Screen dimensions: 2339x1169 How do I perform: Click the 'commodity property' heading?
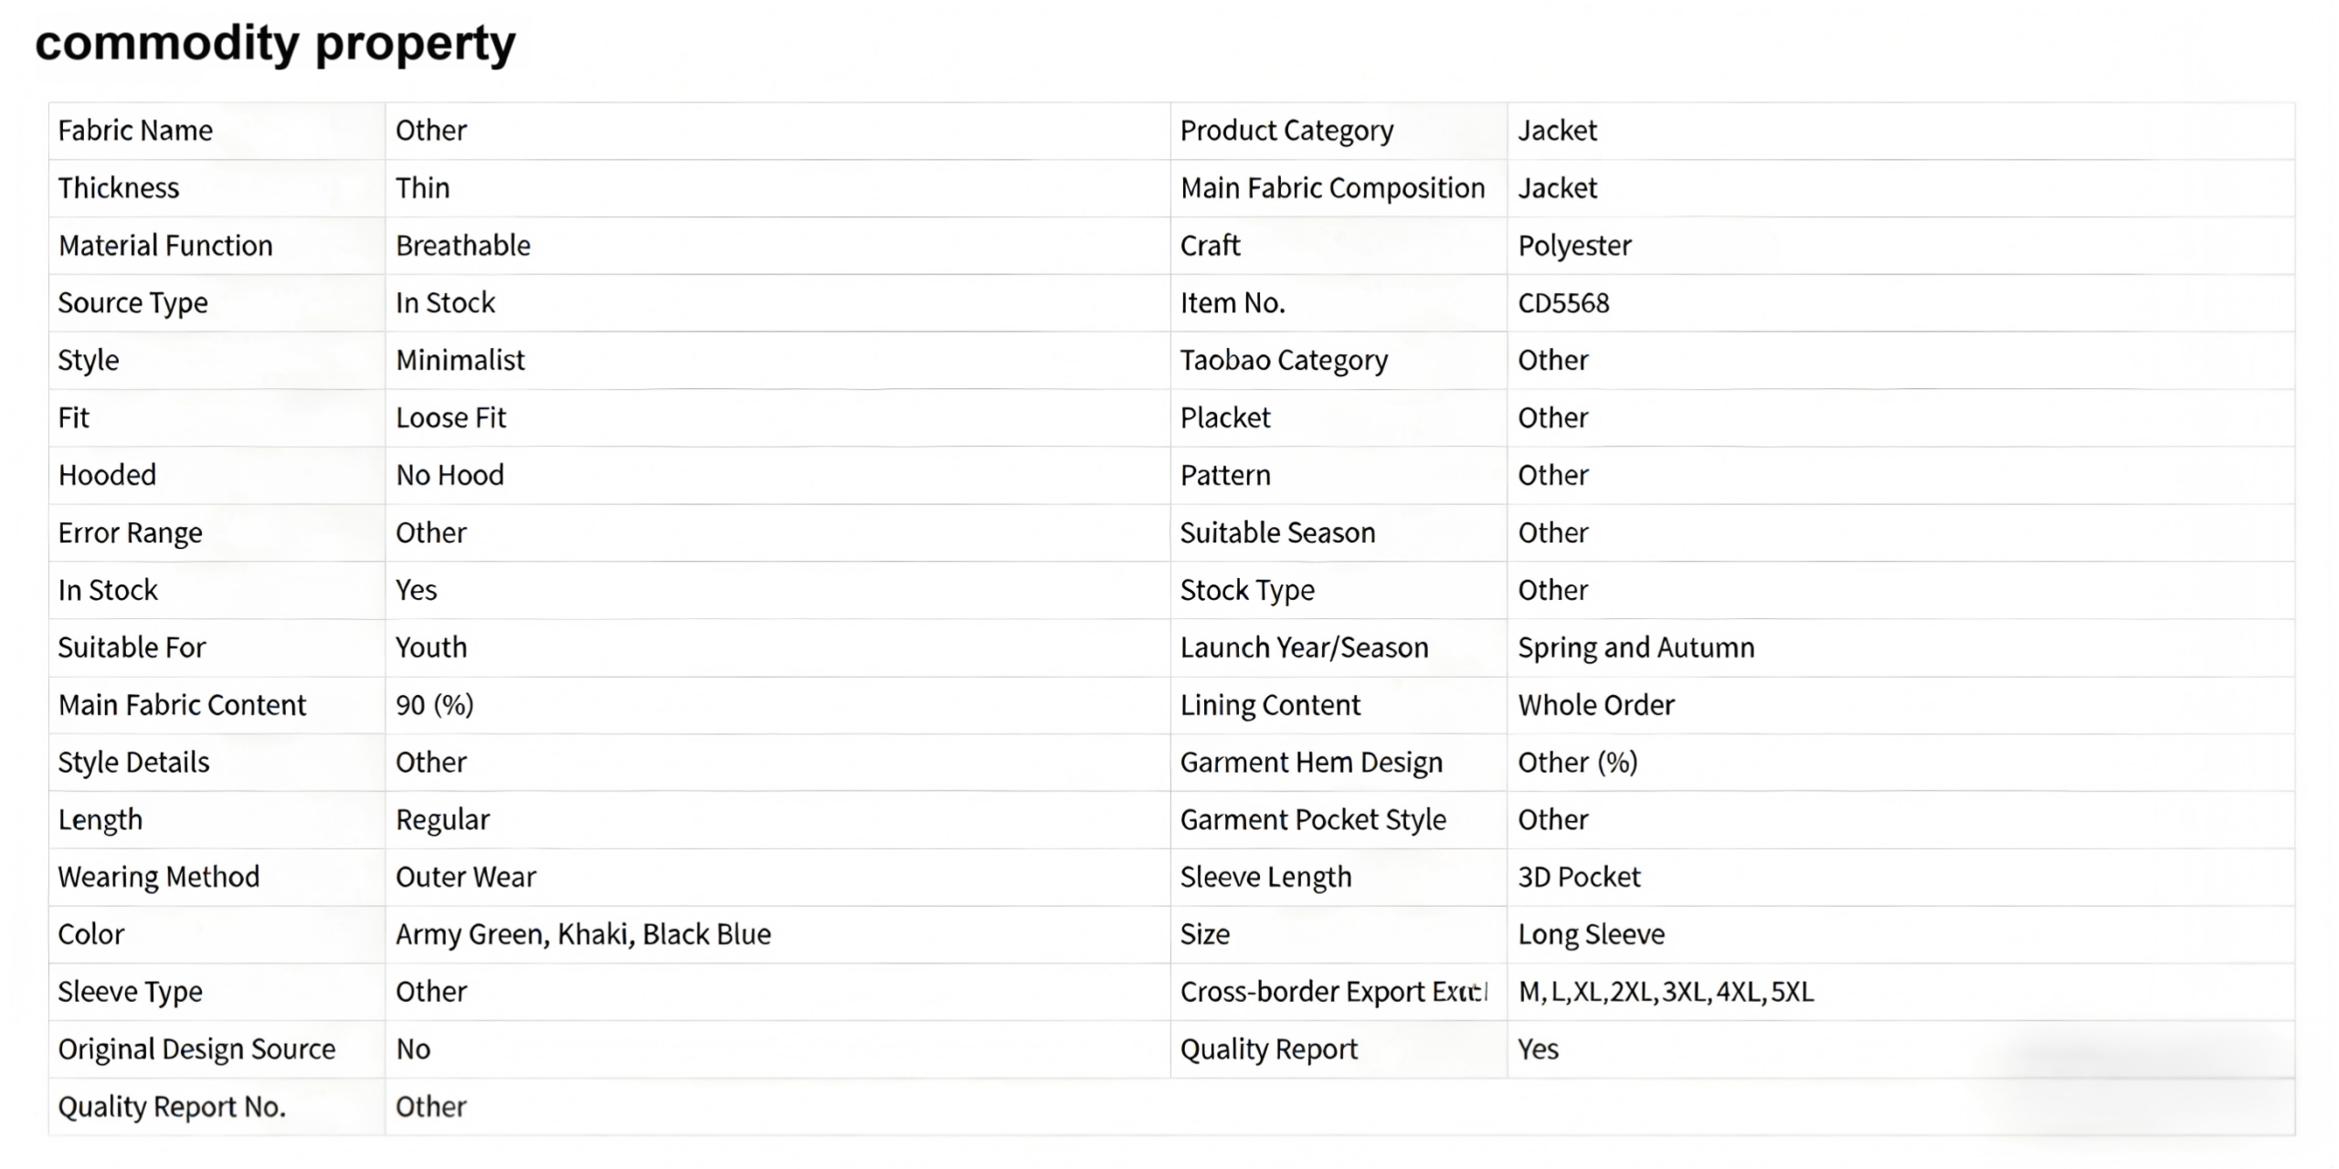[x=275, y=43]
